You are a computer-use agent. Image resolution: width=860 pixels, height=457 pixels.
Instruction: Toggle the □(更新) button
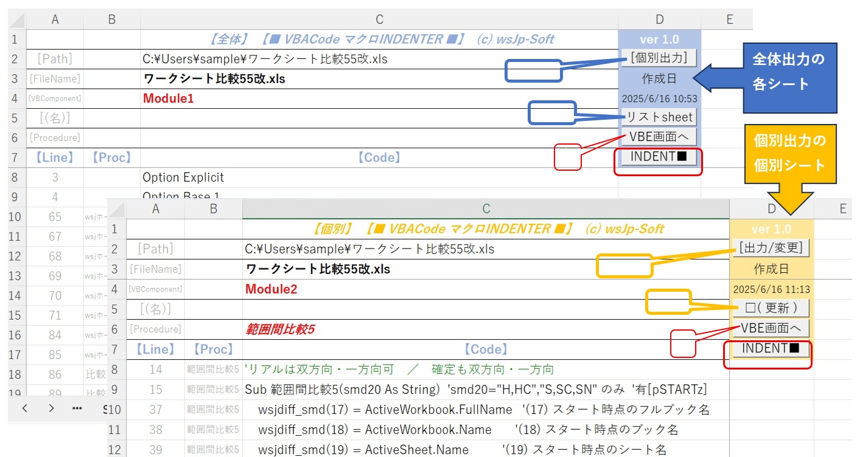point(771,307)
